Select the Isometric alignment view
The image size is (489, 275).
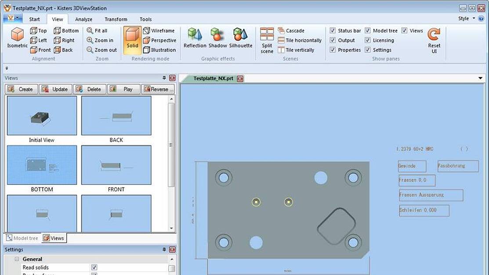pyautogui.click(x=17, y=37)
